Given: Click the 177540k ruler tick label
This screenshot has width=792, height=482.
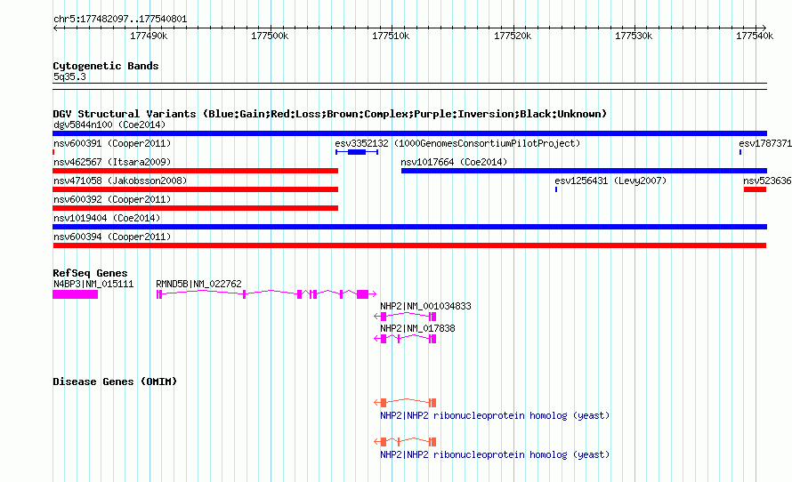Looking at the screenshot, I should click(x=756, y=36).
